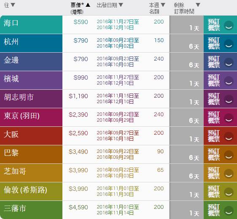Select the 海口 destination label
237x219 pixels.
11,23
